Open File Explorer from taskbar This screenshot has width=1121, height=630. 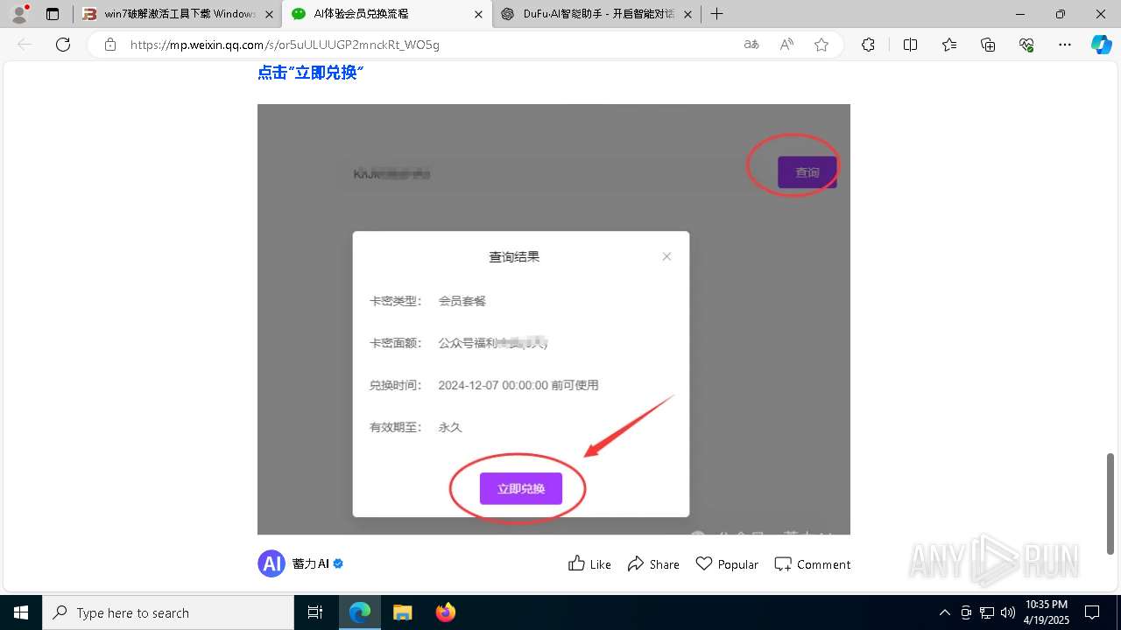[x=402, y=612]
